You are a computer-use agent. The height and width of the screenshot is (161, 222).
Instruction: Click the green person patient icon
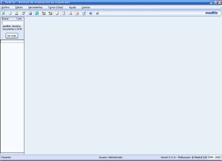click(x=17, y=13)
